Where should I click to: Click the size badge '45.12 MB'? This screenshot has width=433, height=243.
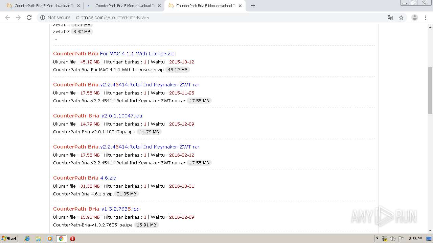[x=178, y=70]
